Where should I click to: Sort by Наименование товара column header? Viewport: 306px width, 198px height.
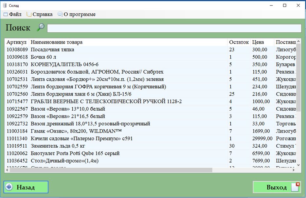point(128,42)
